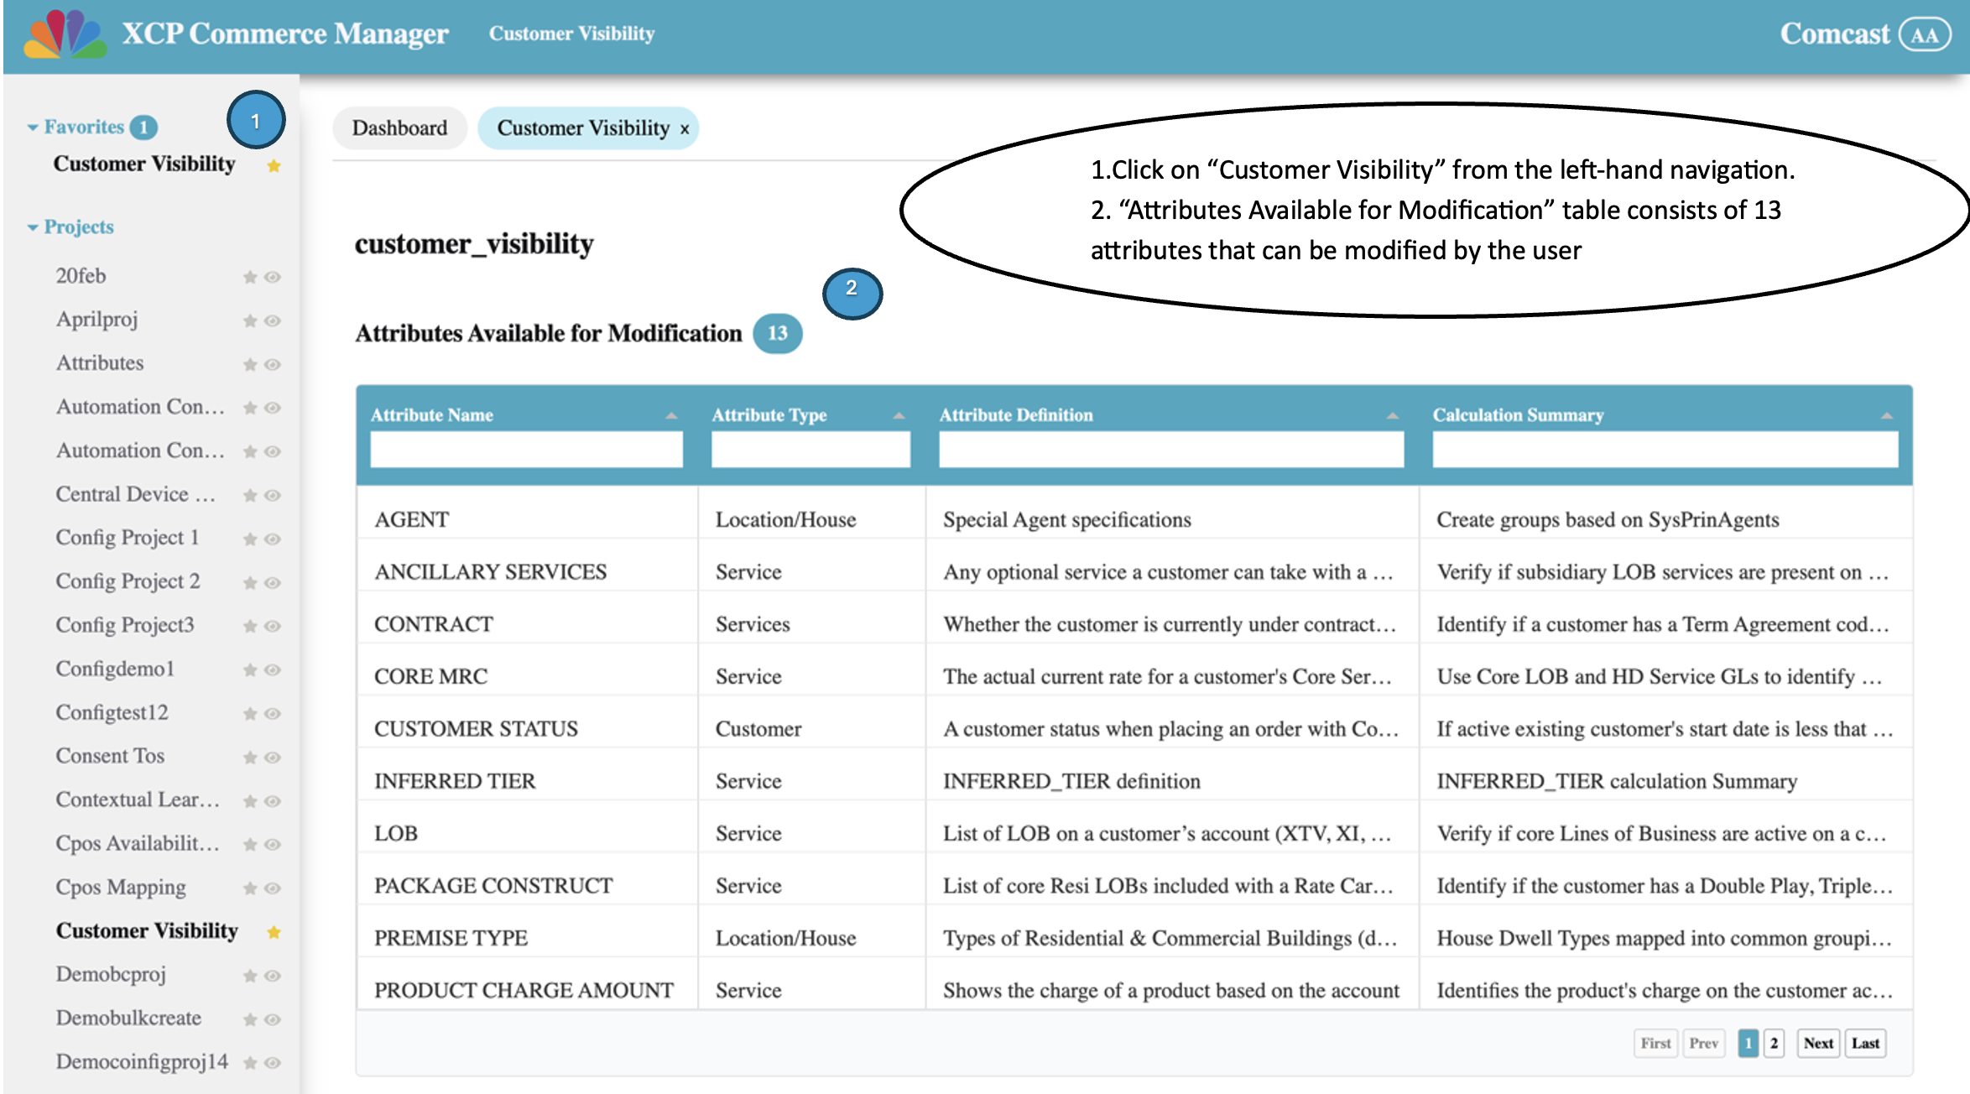Toggle visibility eye for Config Project 1
Image resolution: width=1970 pixels, height=1094 pixels.
[273, 539]
